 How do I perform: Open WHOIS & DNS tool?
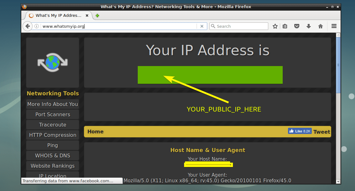[x=53, y=155]
